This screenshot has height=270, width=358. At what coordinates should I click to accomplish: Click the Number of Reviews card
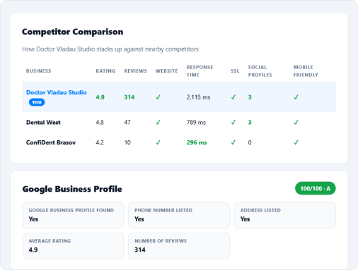[x=179, y=246]
